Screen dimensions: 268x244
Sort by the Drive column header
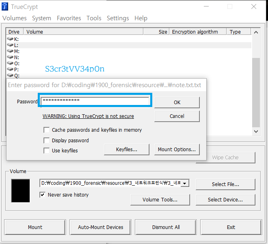pos(15,32)
